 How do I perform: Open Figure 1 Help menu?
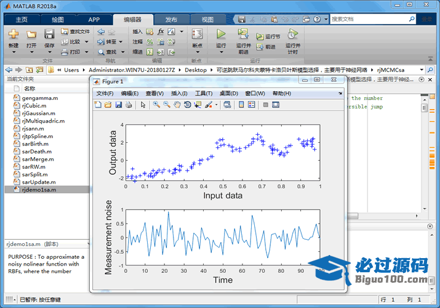(x=282, y=94)
